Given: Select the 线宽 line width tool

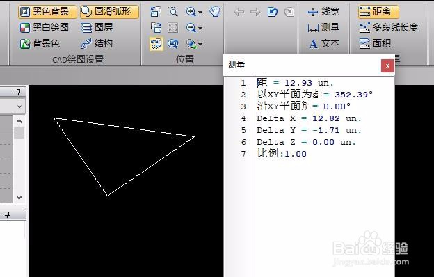Looking at the screenshot, I should point(323,12).
